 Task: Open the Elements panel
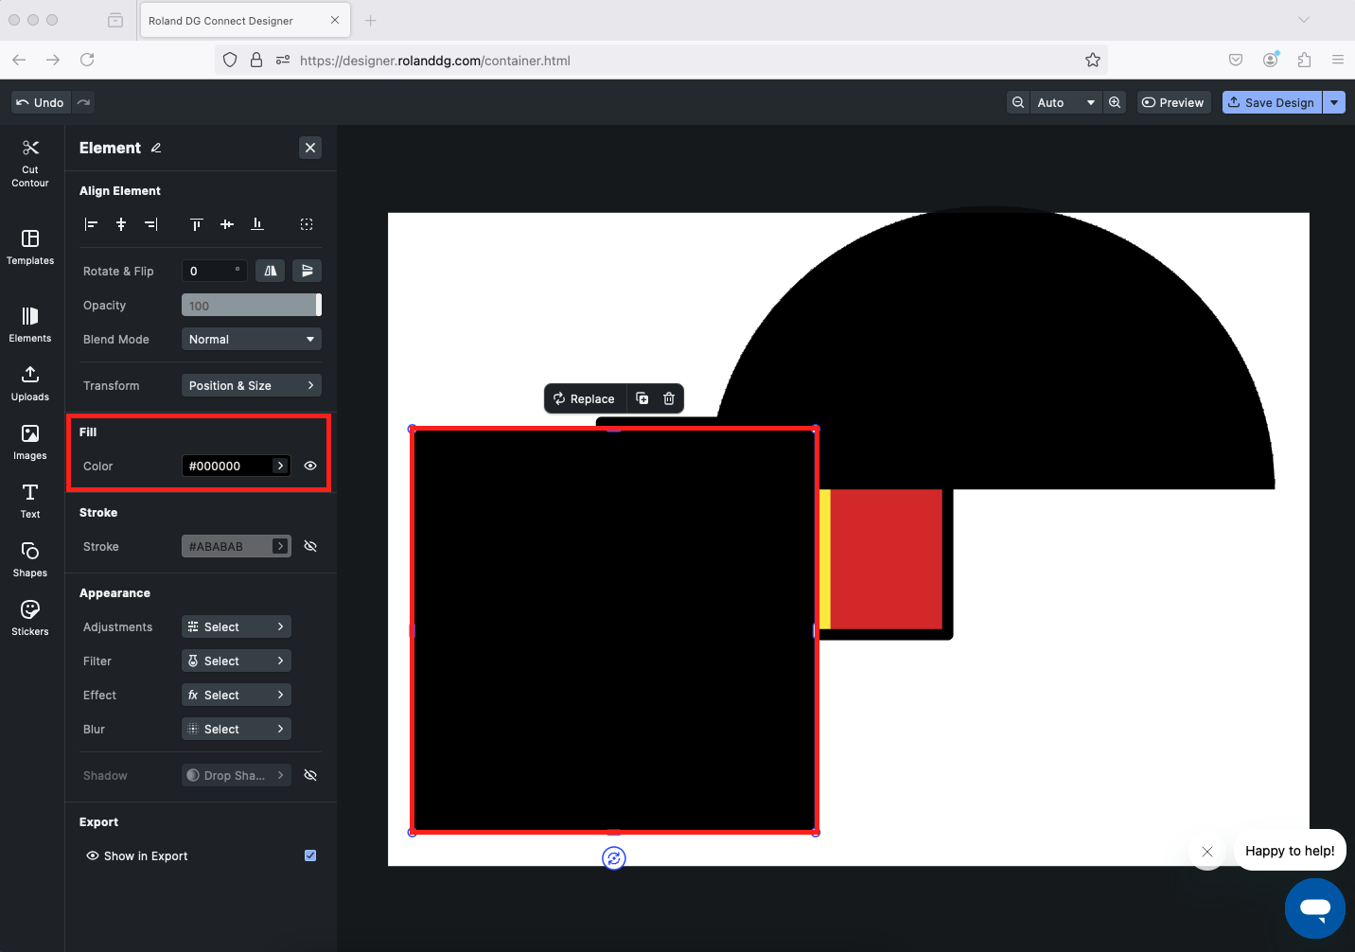click(x=30, y=325)
